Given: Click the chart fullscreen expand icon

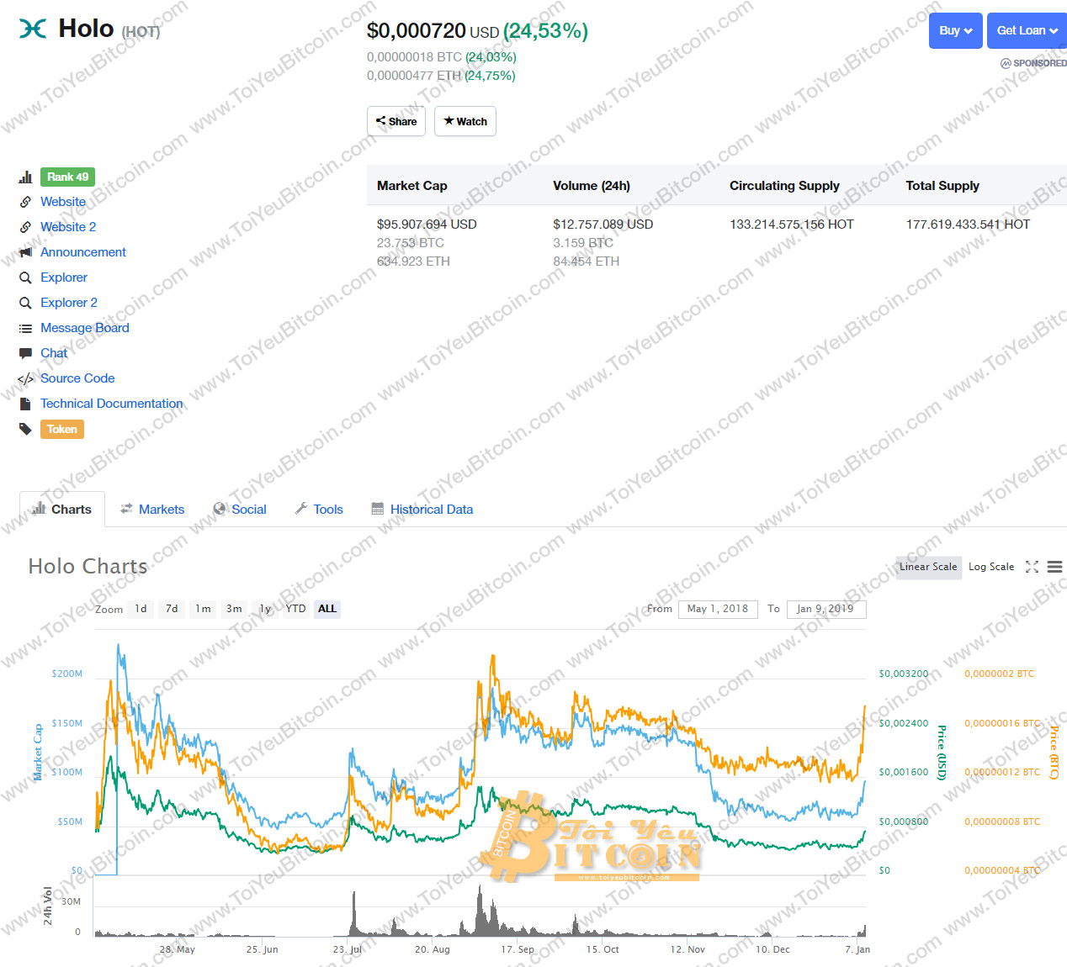Looking at the screenshot, I should (1032, 567).
